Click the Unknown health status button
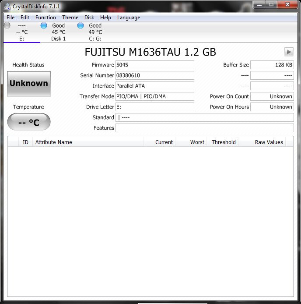 click(29, 84)
